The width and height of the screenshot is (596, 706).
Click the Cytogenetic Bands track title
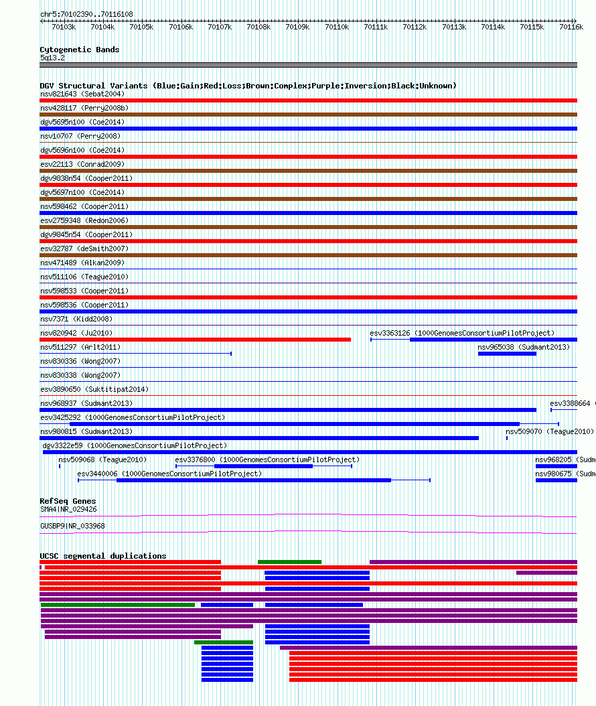(x=80, y=50)
